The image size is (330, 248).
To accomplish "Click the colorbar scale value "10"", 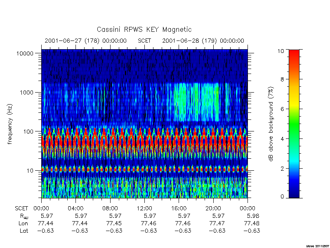I will (x=280, y=51).
